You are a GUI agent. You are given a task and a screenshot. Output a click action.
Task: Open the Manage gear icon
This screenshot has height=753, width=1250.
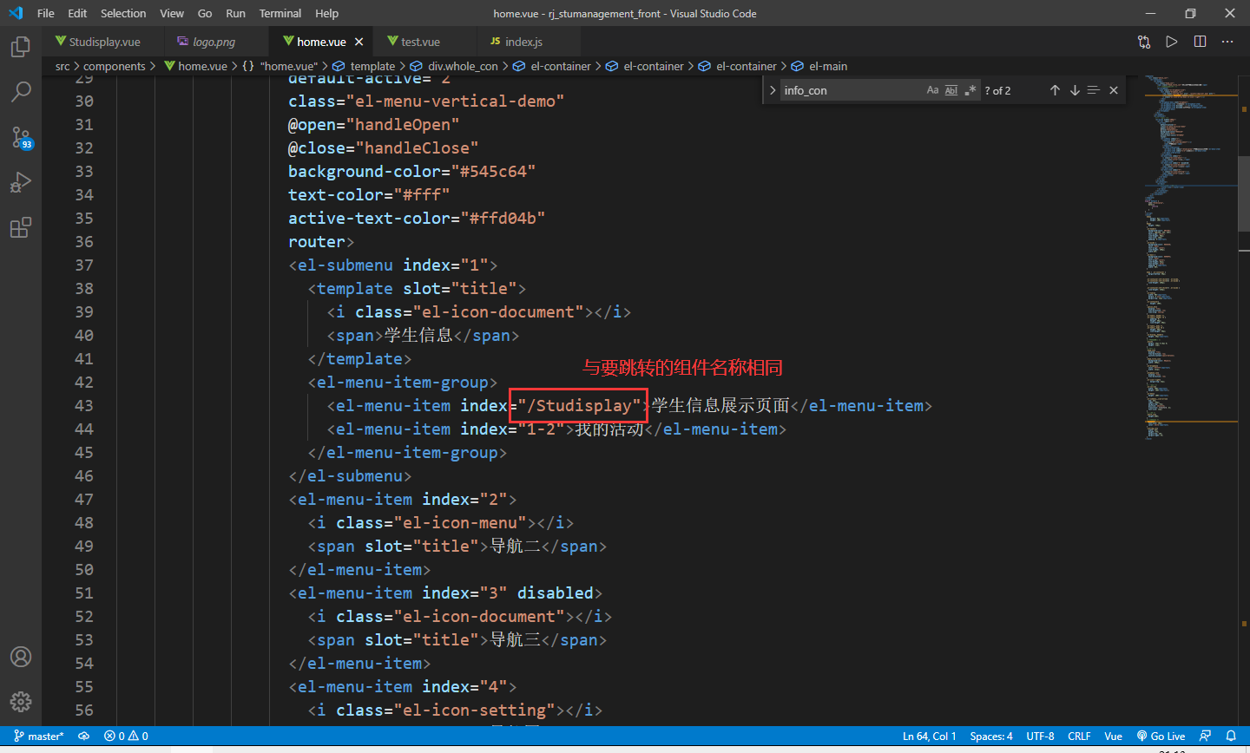click(21, 702)
